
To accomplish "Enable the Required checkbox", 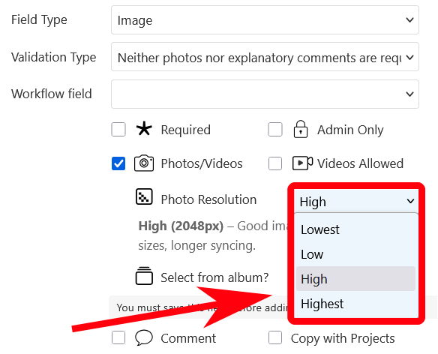I will 118,130.
